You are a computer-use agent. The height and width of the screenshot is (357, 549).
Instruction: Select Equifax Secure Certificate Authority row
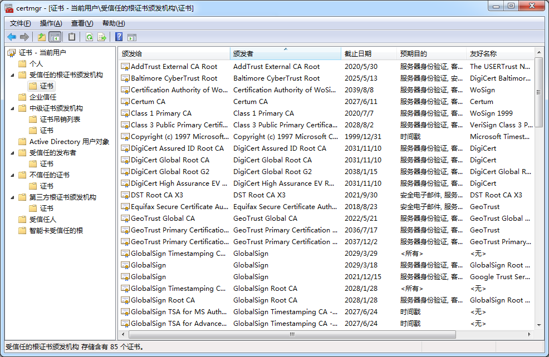tap(326, 207)
